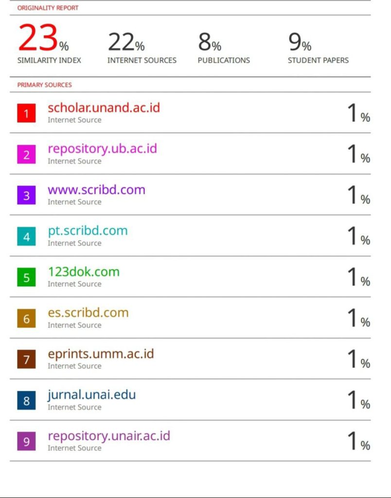Click the 23% Similarity Index figure
Screen dimensions: 391x498
pyautogui.click(x=43, y=38)
